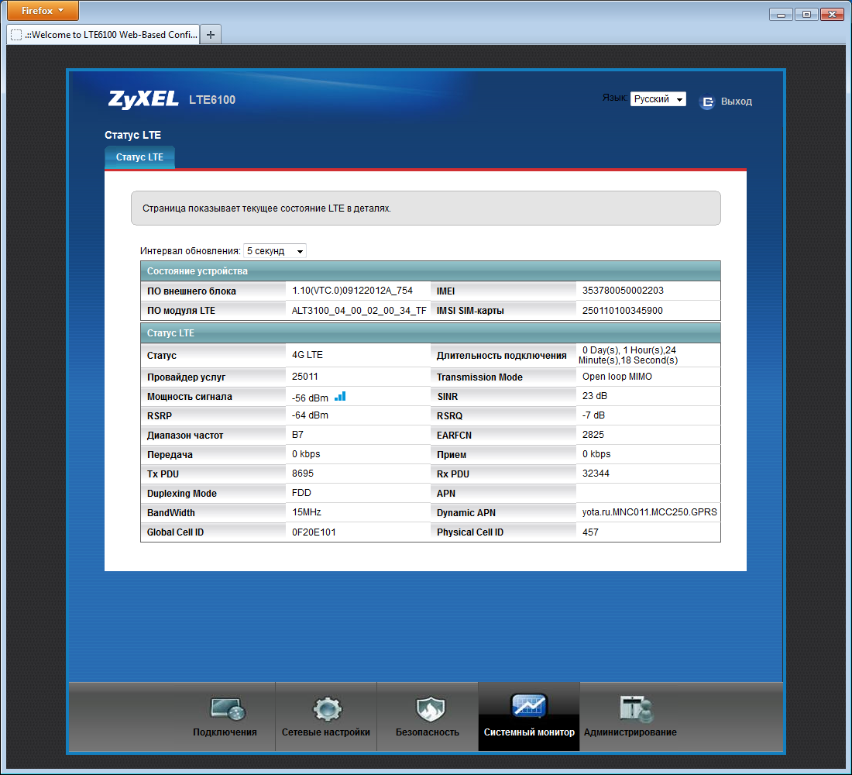
Task: Expand the Интервал обновления 5 секунд dropdown
Action: coord(274,251)
